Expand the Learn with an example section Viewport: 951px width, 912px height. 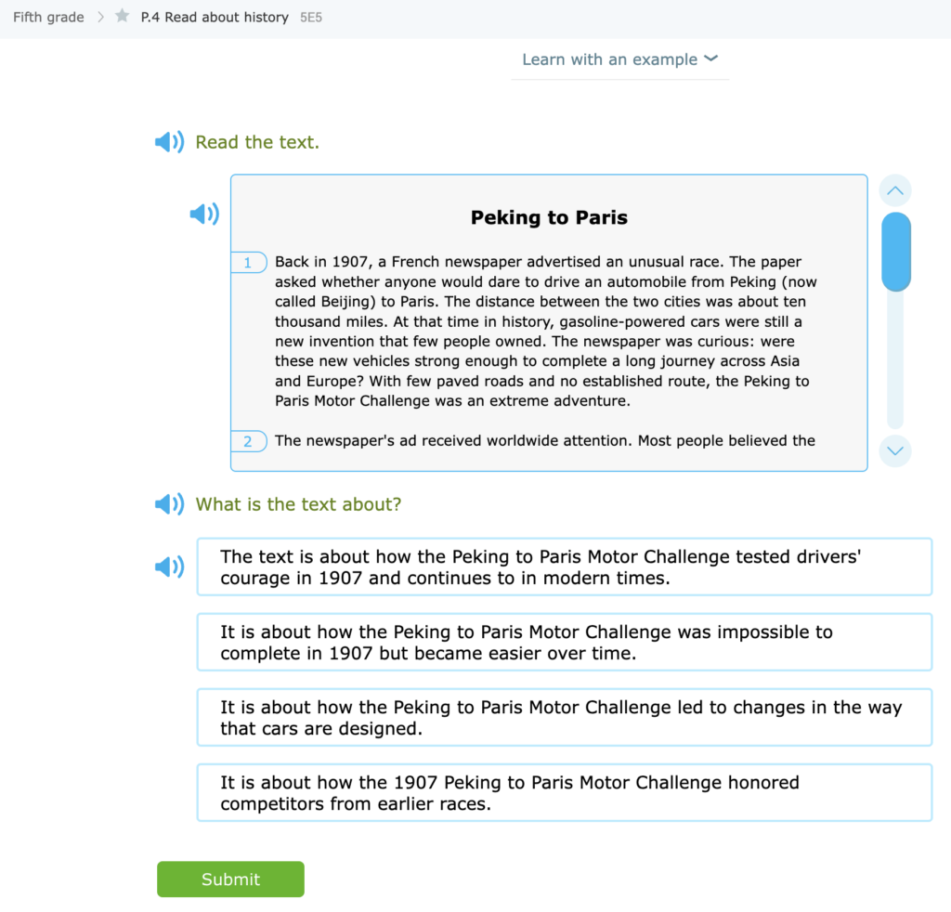pyautogui.click(x=619, y=59)
